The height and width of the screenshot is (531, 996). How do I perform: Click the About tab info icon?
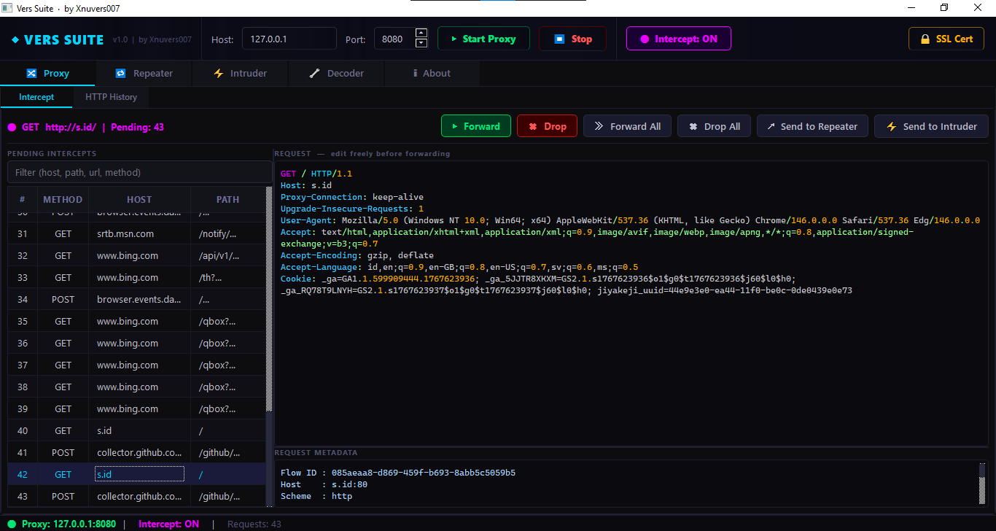[413, 73]
